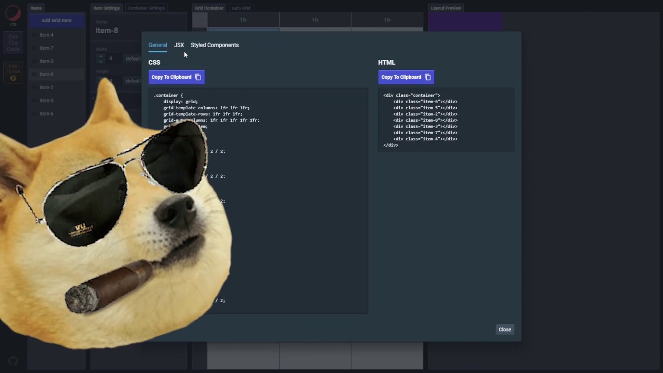The image size is (663, 373).
Task: Click first column 1fr header
Action: click(243, 20)
